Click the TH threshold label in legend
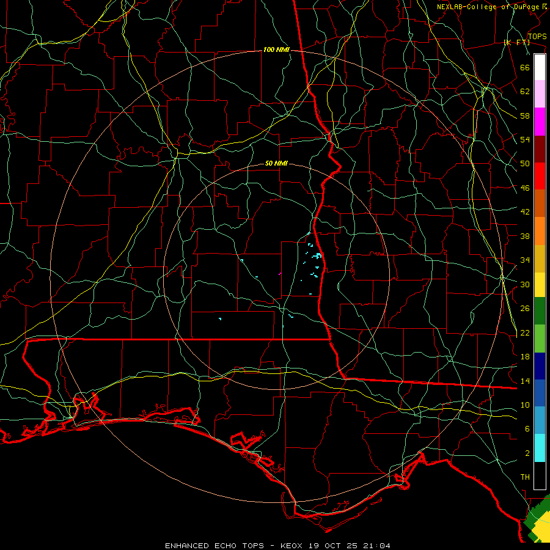The image size is (550, 550). (525, 477)
